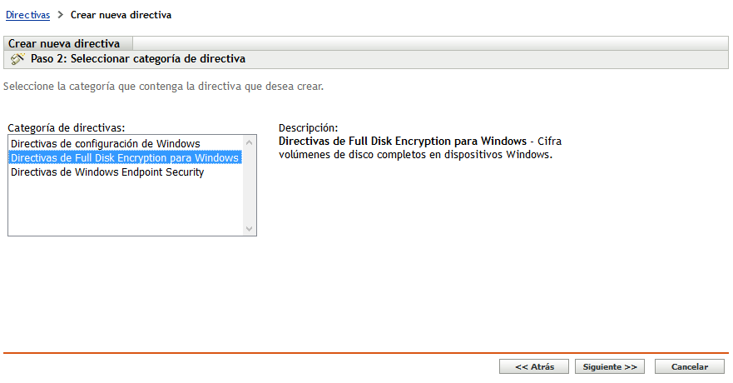Pick Directivas de Windows Endpoint Security
Viewport: 733px width, 383px height.
click(x=107, y=172)
